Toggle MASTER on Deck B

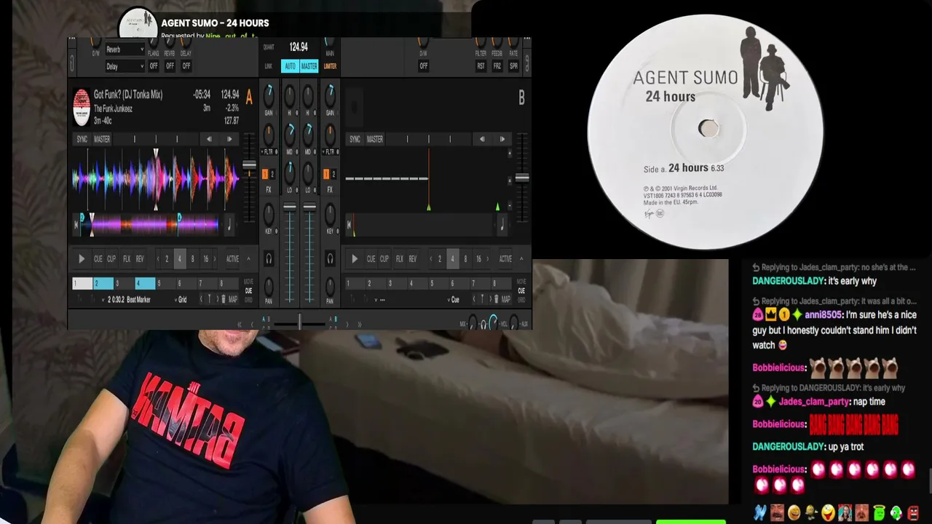click(375, 139)
